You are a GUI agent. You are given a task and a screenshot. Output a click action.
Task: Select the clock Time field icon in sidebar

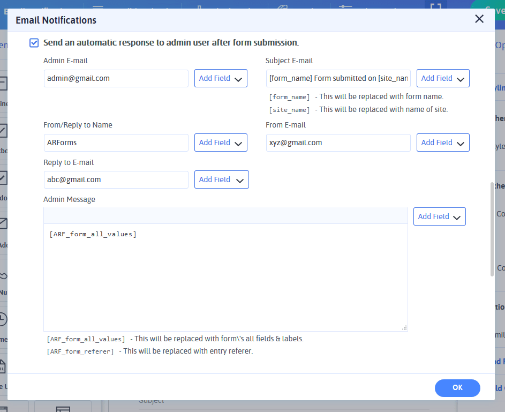tap(3, 320)
